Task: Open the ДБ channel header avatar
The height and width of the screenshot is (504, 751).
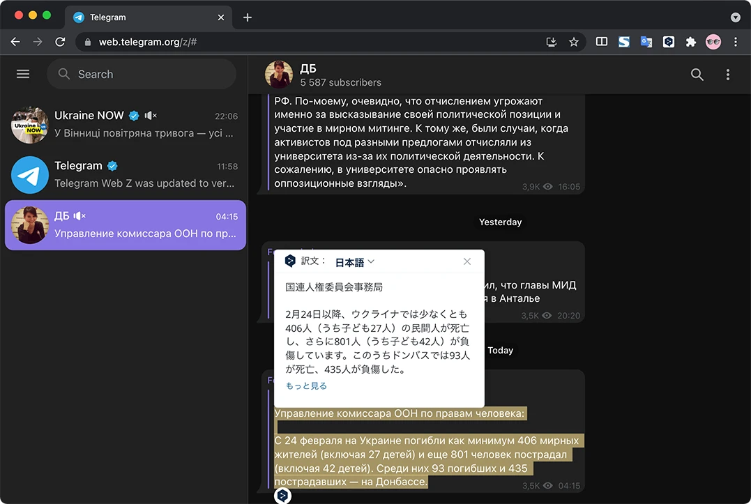Action: coord(279,74)
